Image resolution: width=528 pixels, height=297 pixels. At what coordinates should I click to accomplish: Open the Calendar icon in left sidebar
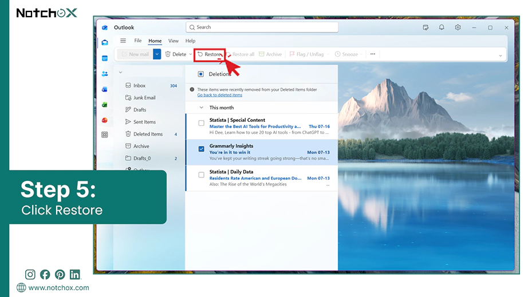pos(105,58)
